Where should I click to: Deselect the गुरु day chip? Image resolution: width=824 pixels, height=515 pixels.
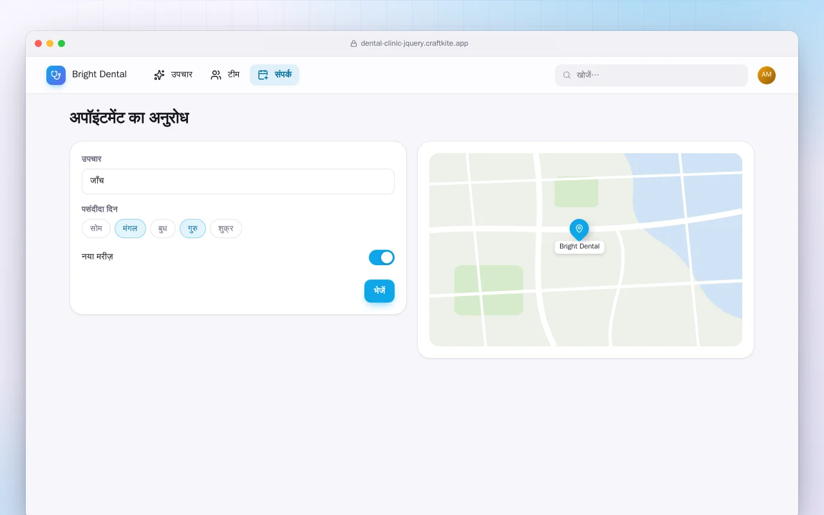(192, 229)
